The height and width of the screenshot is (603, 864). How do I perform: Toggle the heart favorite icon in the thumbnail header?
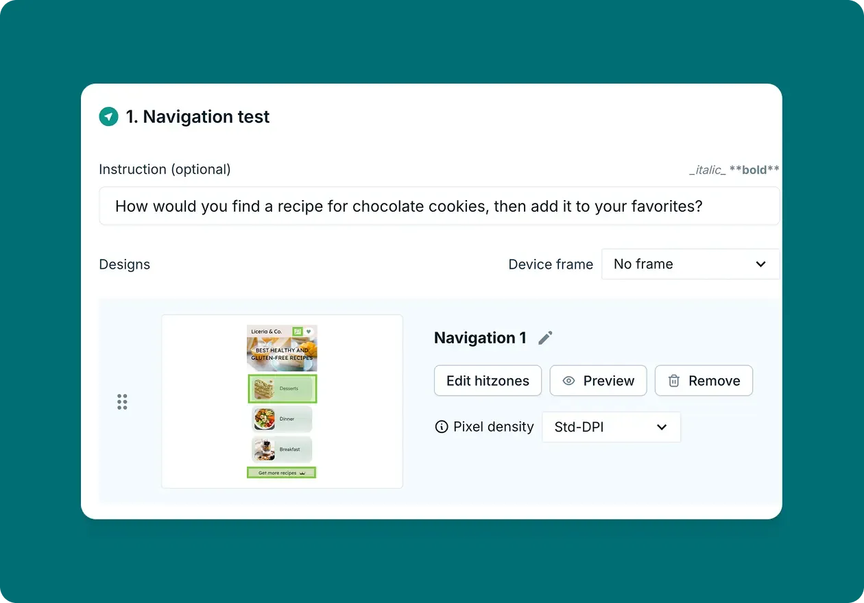click(x=309, y=332)
